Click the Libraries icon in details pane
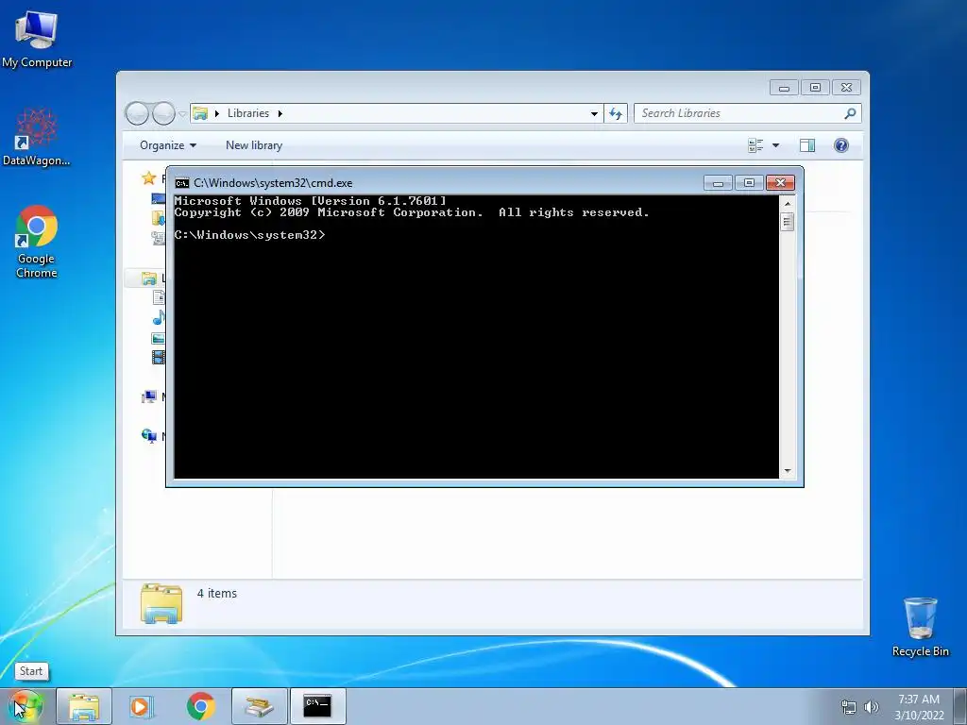This screenshot has height=725, width=967. 161,603
